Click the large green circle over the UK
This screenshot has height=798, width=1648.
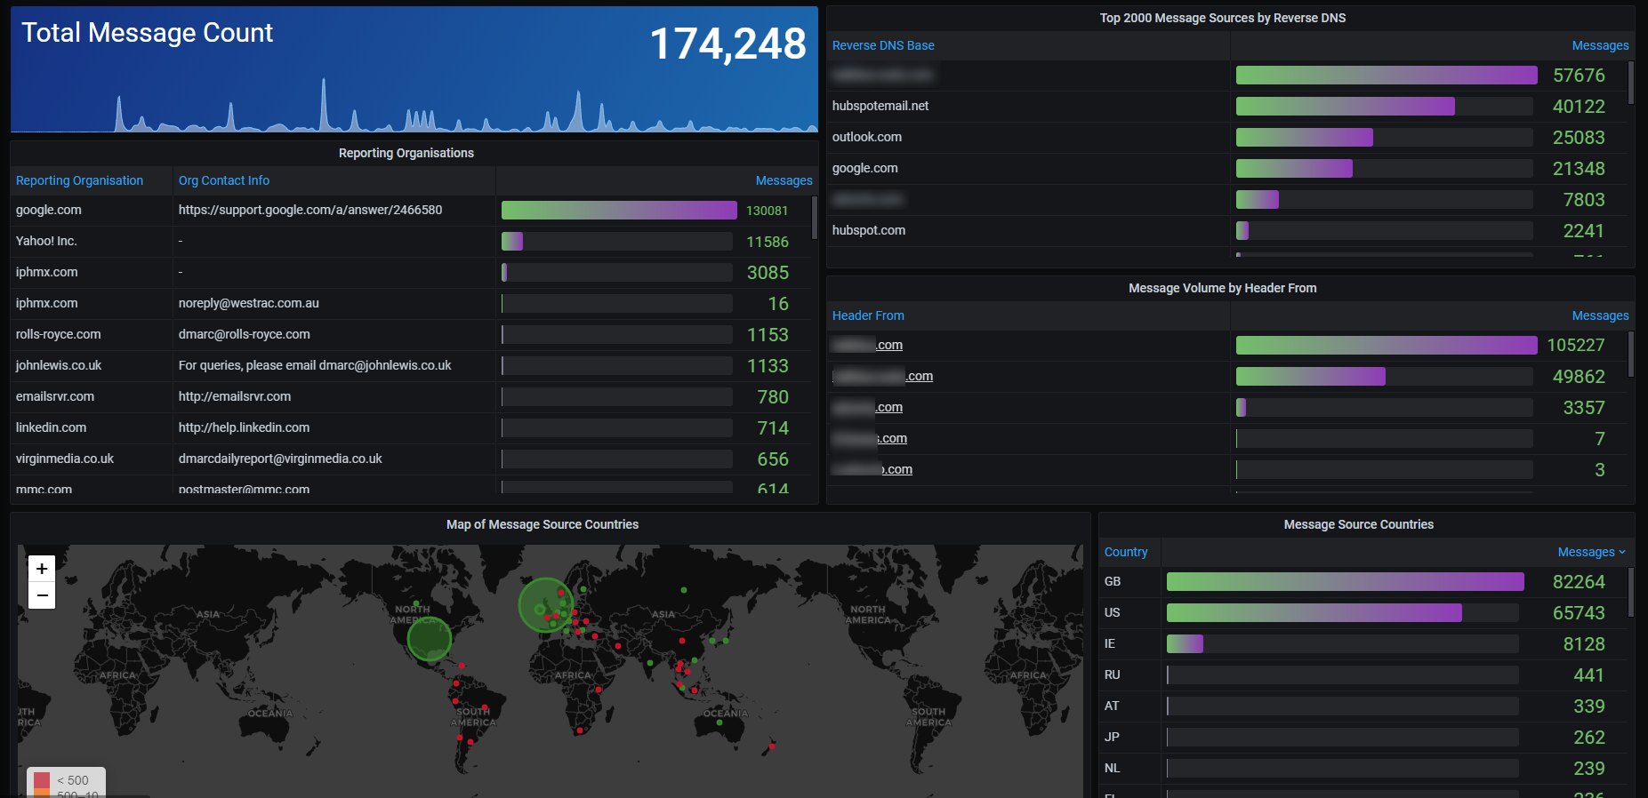point(544,605)
